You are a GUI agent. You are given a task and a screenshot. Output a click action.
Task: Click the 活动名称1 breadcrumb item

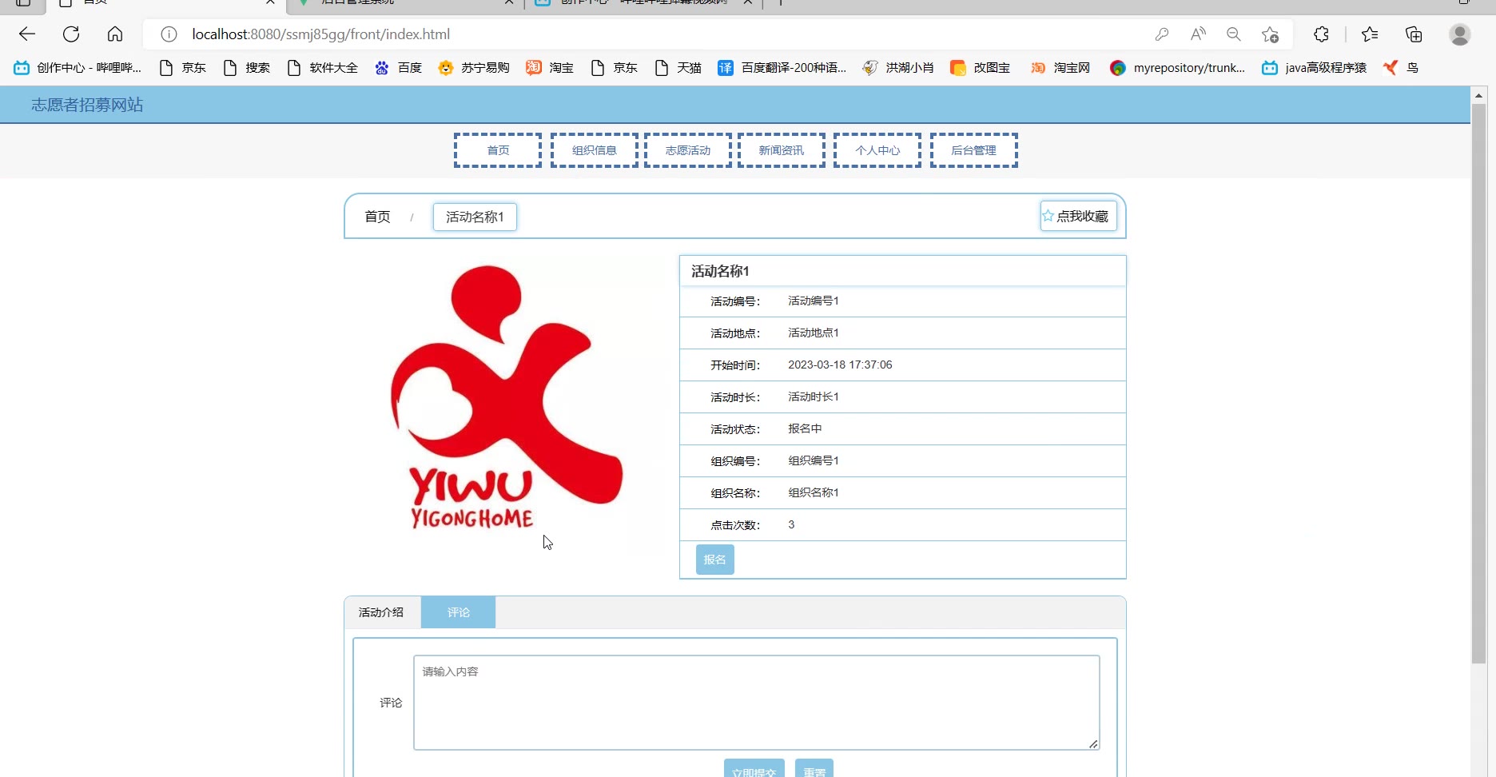(475, 217)
